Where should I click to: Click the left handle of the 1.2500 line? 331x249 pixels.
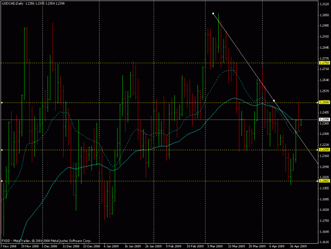2,102
